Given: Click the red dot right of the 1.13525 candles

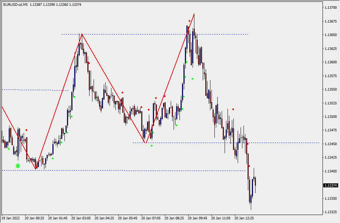Looking at the screenshot, I should (233, 109).
